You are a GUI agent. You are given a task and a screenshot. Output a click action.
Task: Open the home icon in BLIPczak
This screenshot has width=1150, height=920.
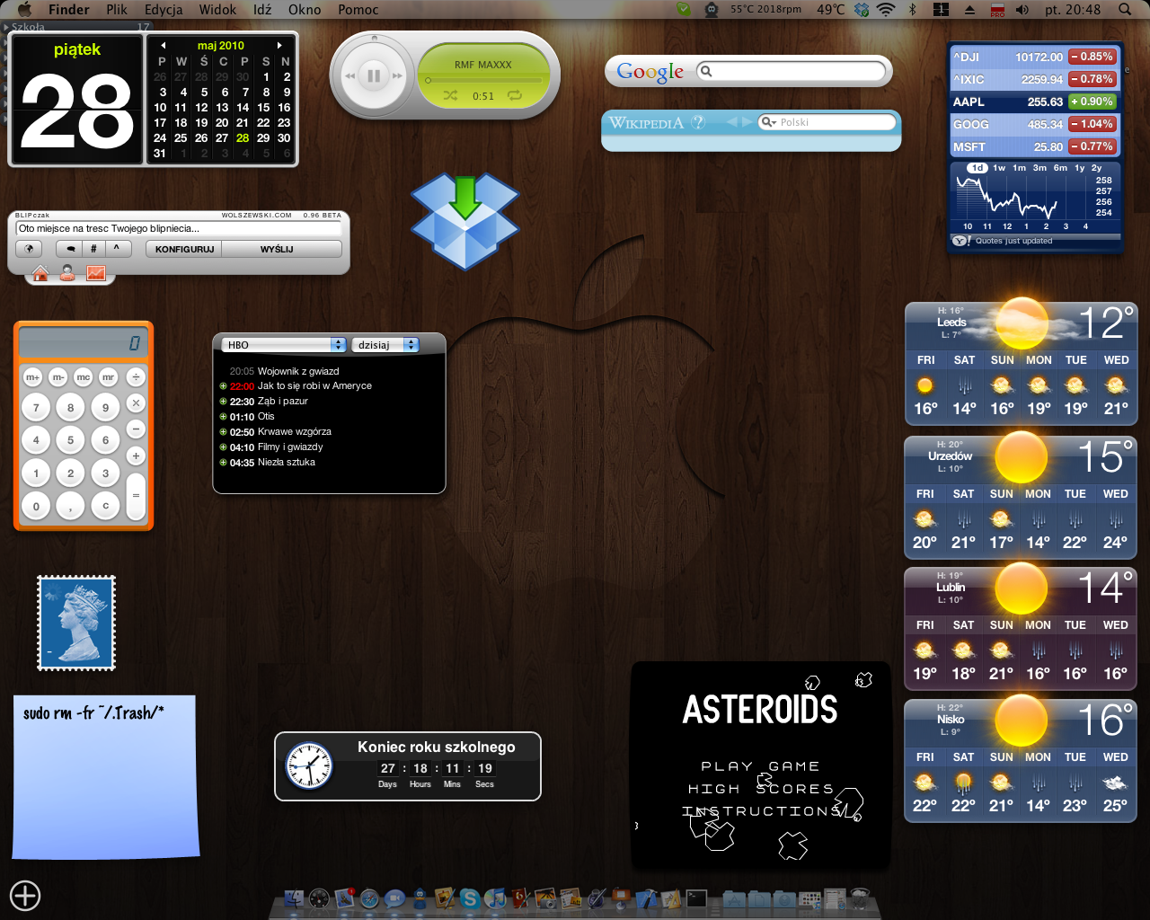click(x=40, y=274)
